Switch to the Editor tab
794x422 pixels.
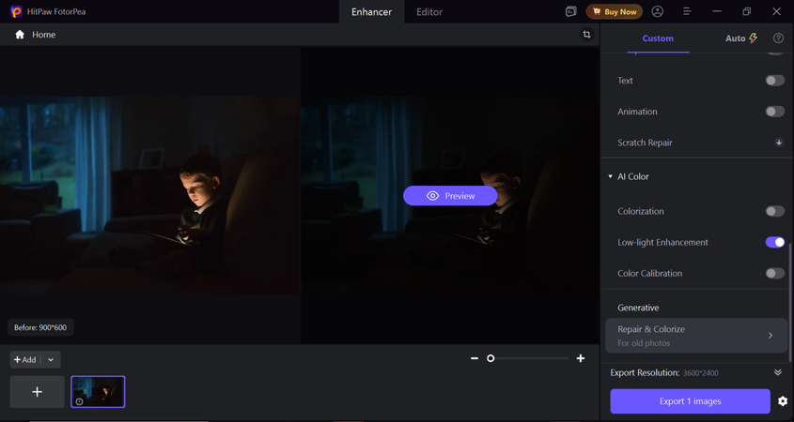(x=429, y=11)
